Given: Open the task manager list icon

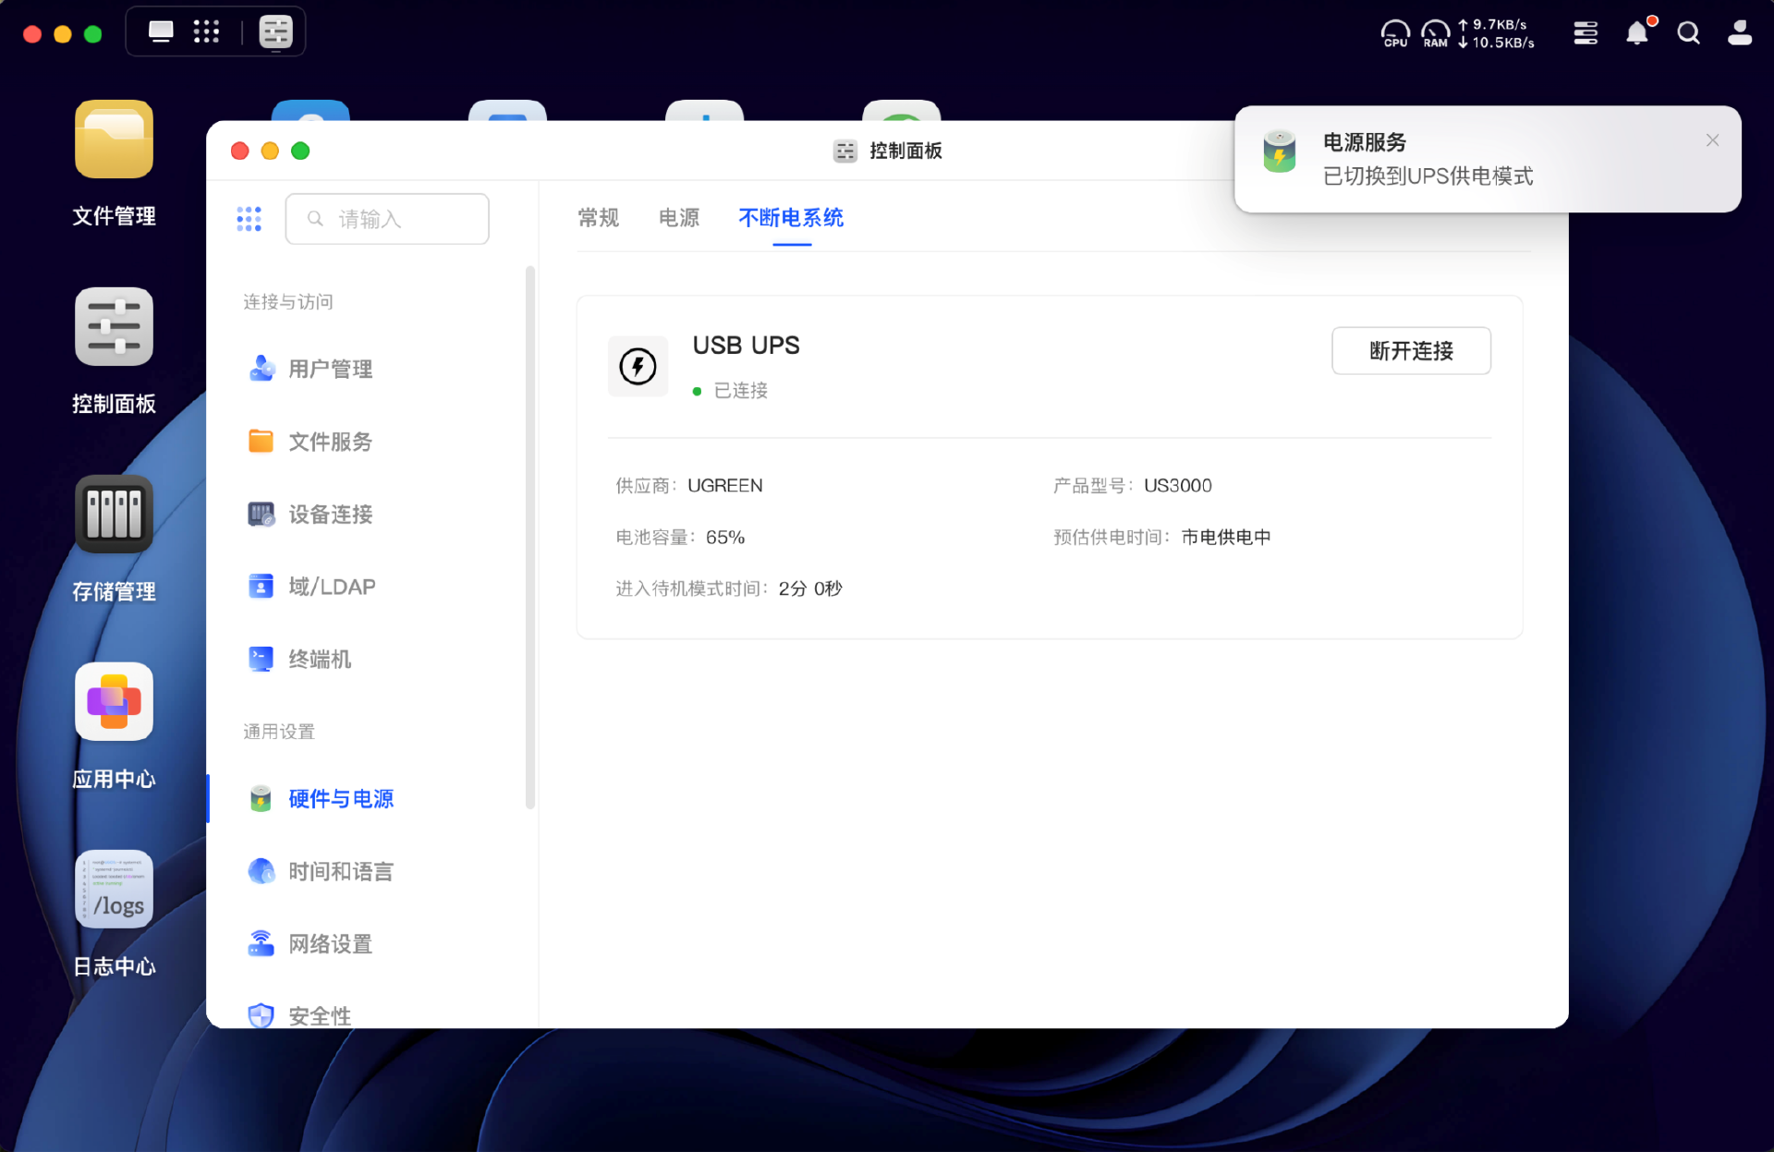Looking at the screenshot, I should 1586,33.
